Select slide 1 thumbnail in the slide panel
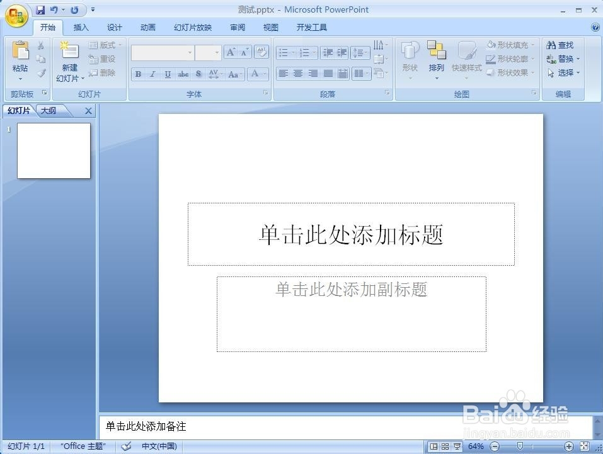 point(53,150)
